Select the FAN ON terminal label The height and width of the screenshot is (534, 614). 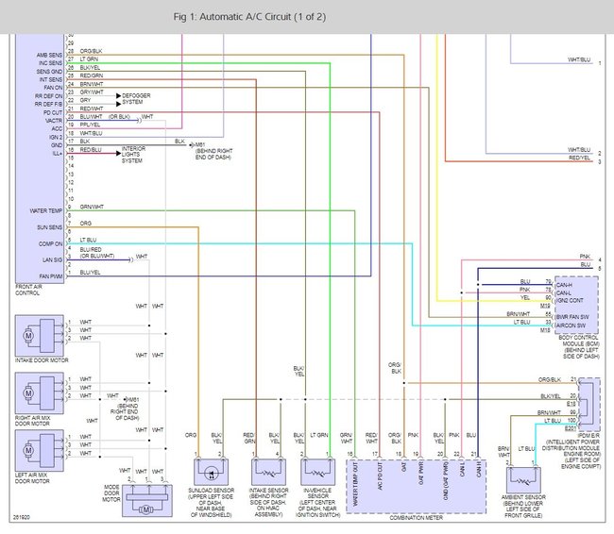click(x=53, y=88)
